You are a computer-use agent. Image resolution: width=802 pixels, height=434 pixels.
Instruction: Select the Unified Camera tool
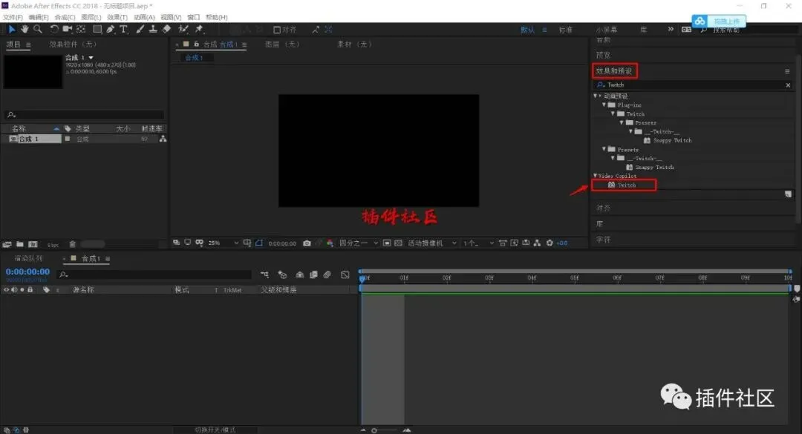[67, 29]
